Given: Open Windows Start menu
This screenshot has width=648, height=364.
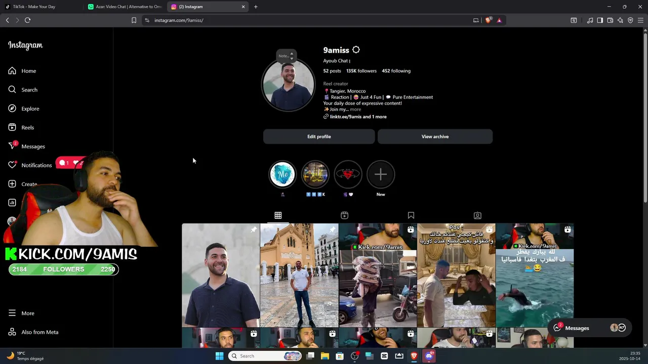Looking at the screenshot, I should pos(219,356).
